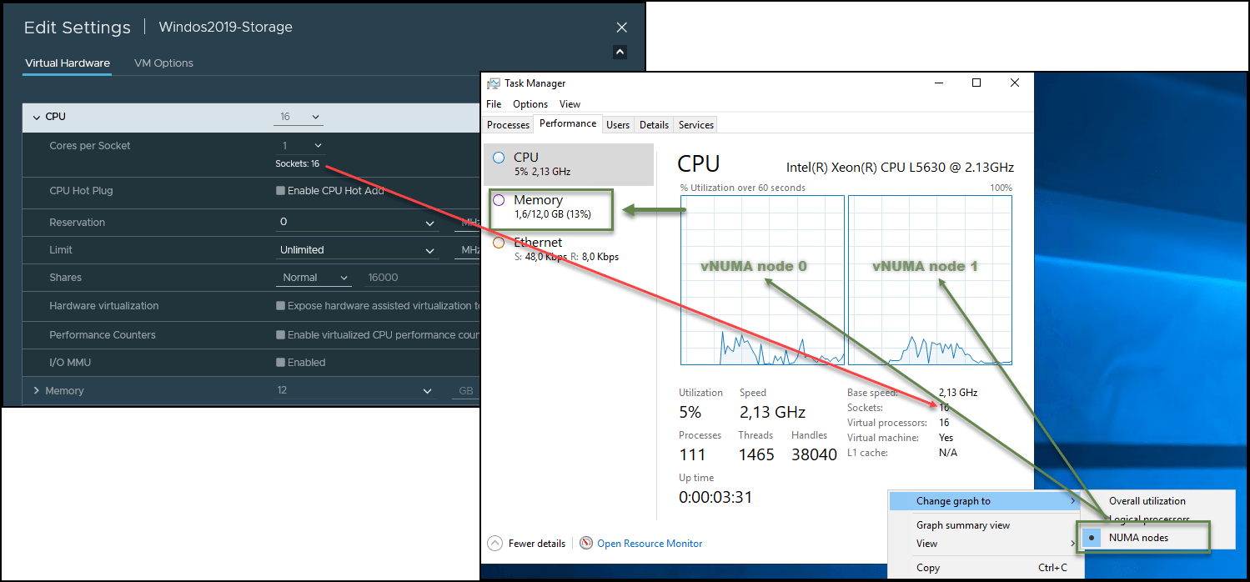Click the Task Manager title bar icon

pyautogui.click(x=494, y=83)
